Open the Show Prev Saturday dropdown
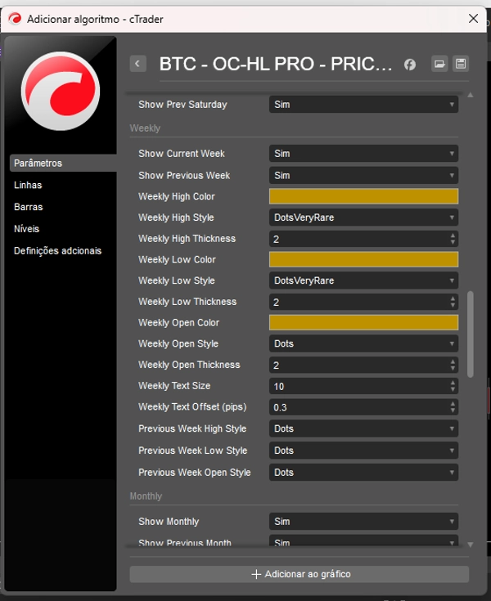 363,105
